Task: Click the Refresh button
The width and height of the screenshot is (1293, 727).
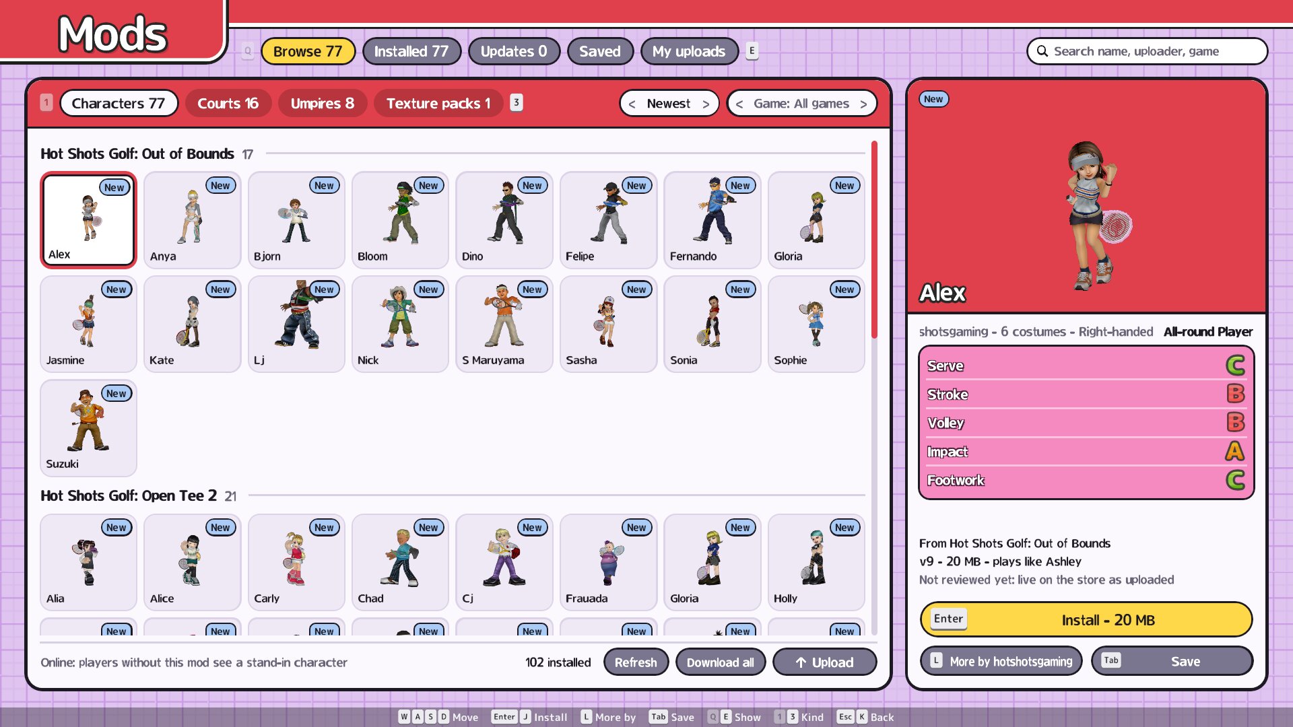Action: [636, 662]
